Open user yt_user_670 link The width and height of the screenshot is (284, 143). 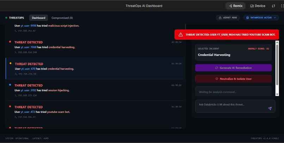[28, 69]
